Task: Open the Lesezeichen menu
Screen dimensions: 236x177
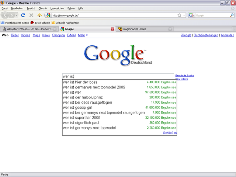Action: (57, 8)
